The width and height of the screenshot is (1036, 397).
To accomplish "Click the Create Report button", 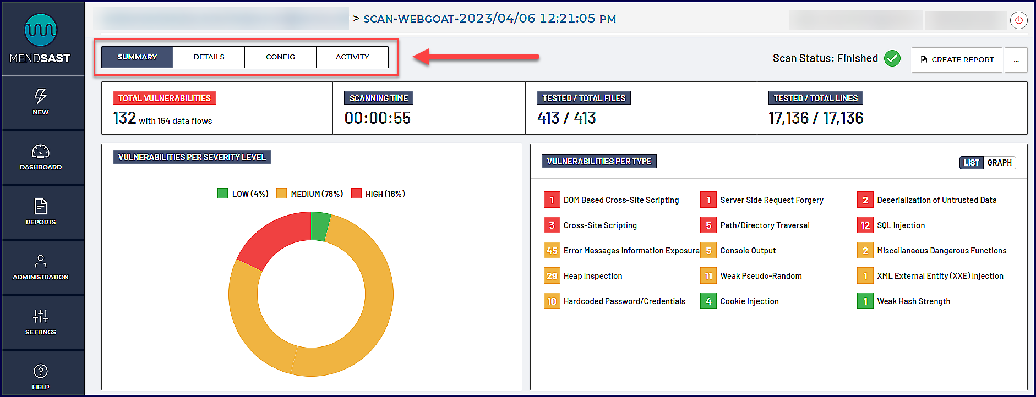I will [957, 60].
